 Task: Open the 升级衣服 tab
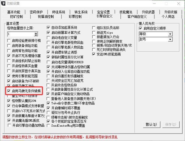tap(171, 12)
